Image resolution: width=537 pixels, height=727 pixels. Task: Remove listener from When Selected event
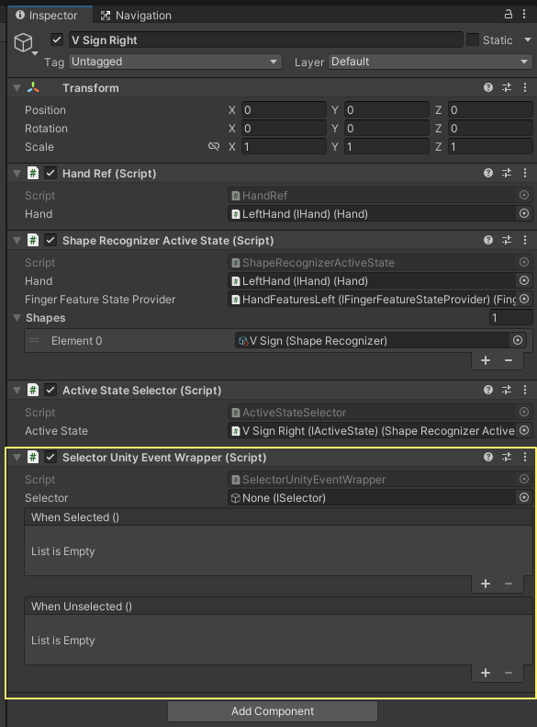point(509,584)
